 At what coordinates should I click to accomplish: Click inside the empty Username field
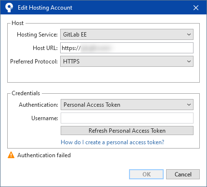127,118
